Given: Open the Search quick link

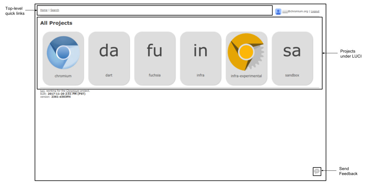Looking at the screenshot, I should [x=55, y=10].
